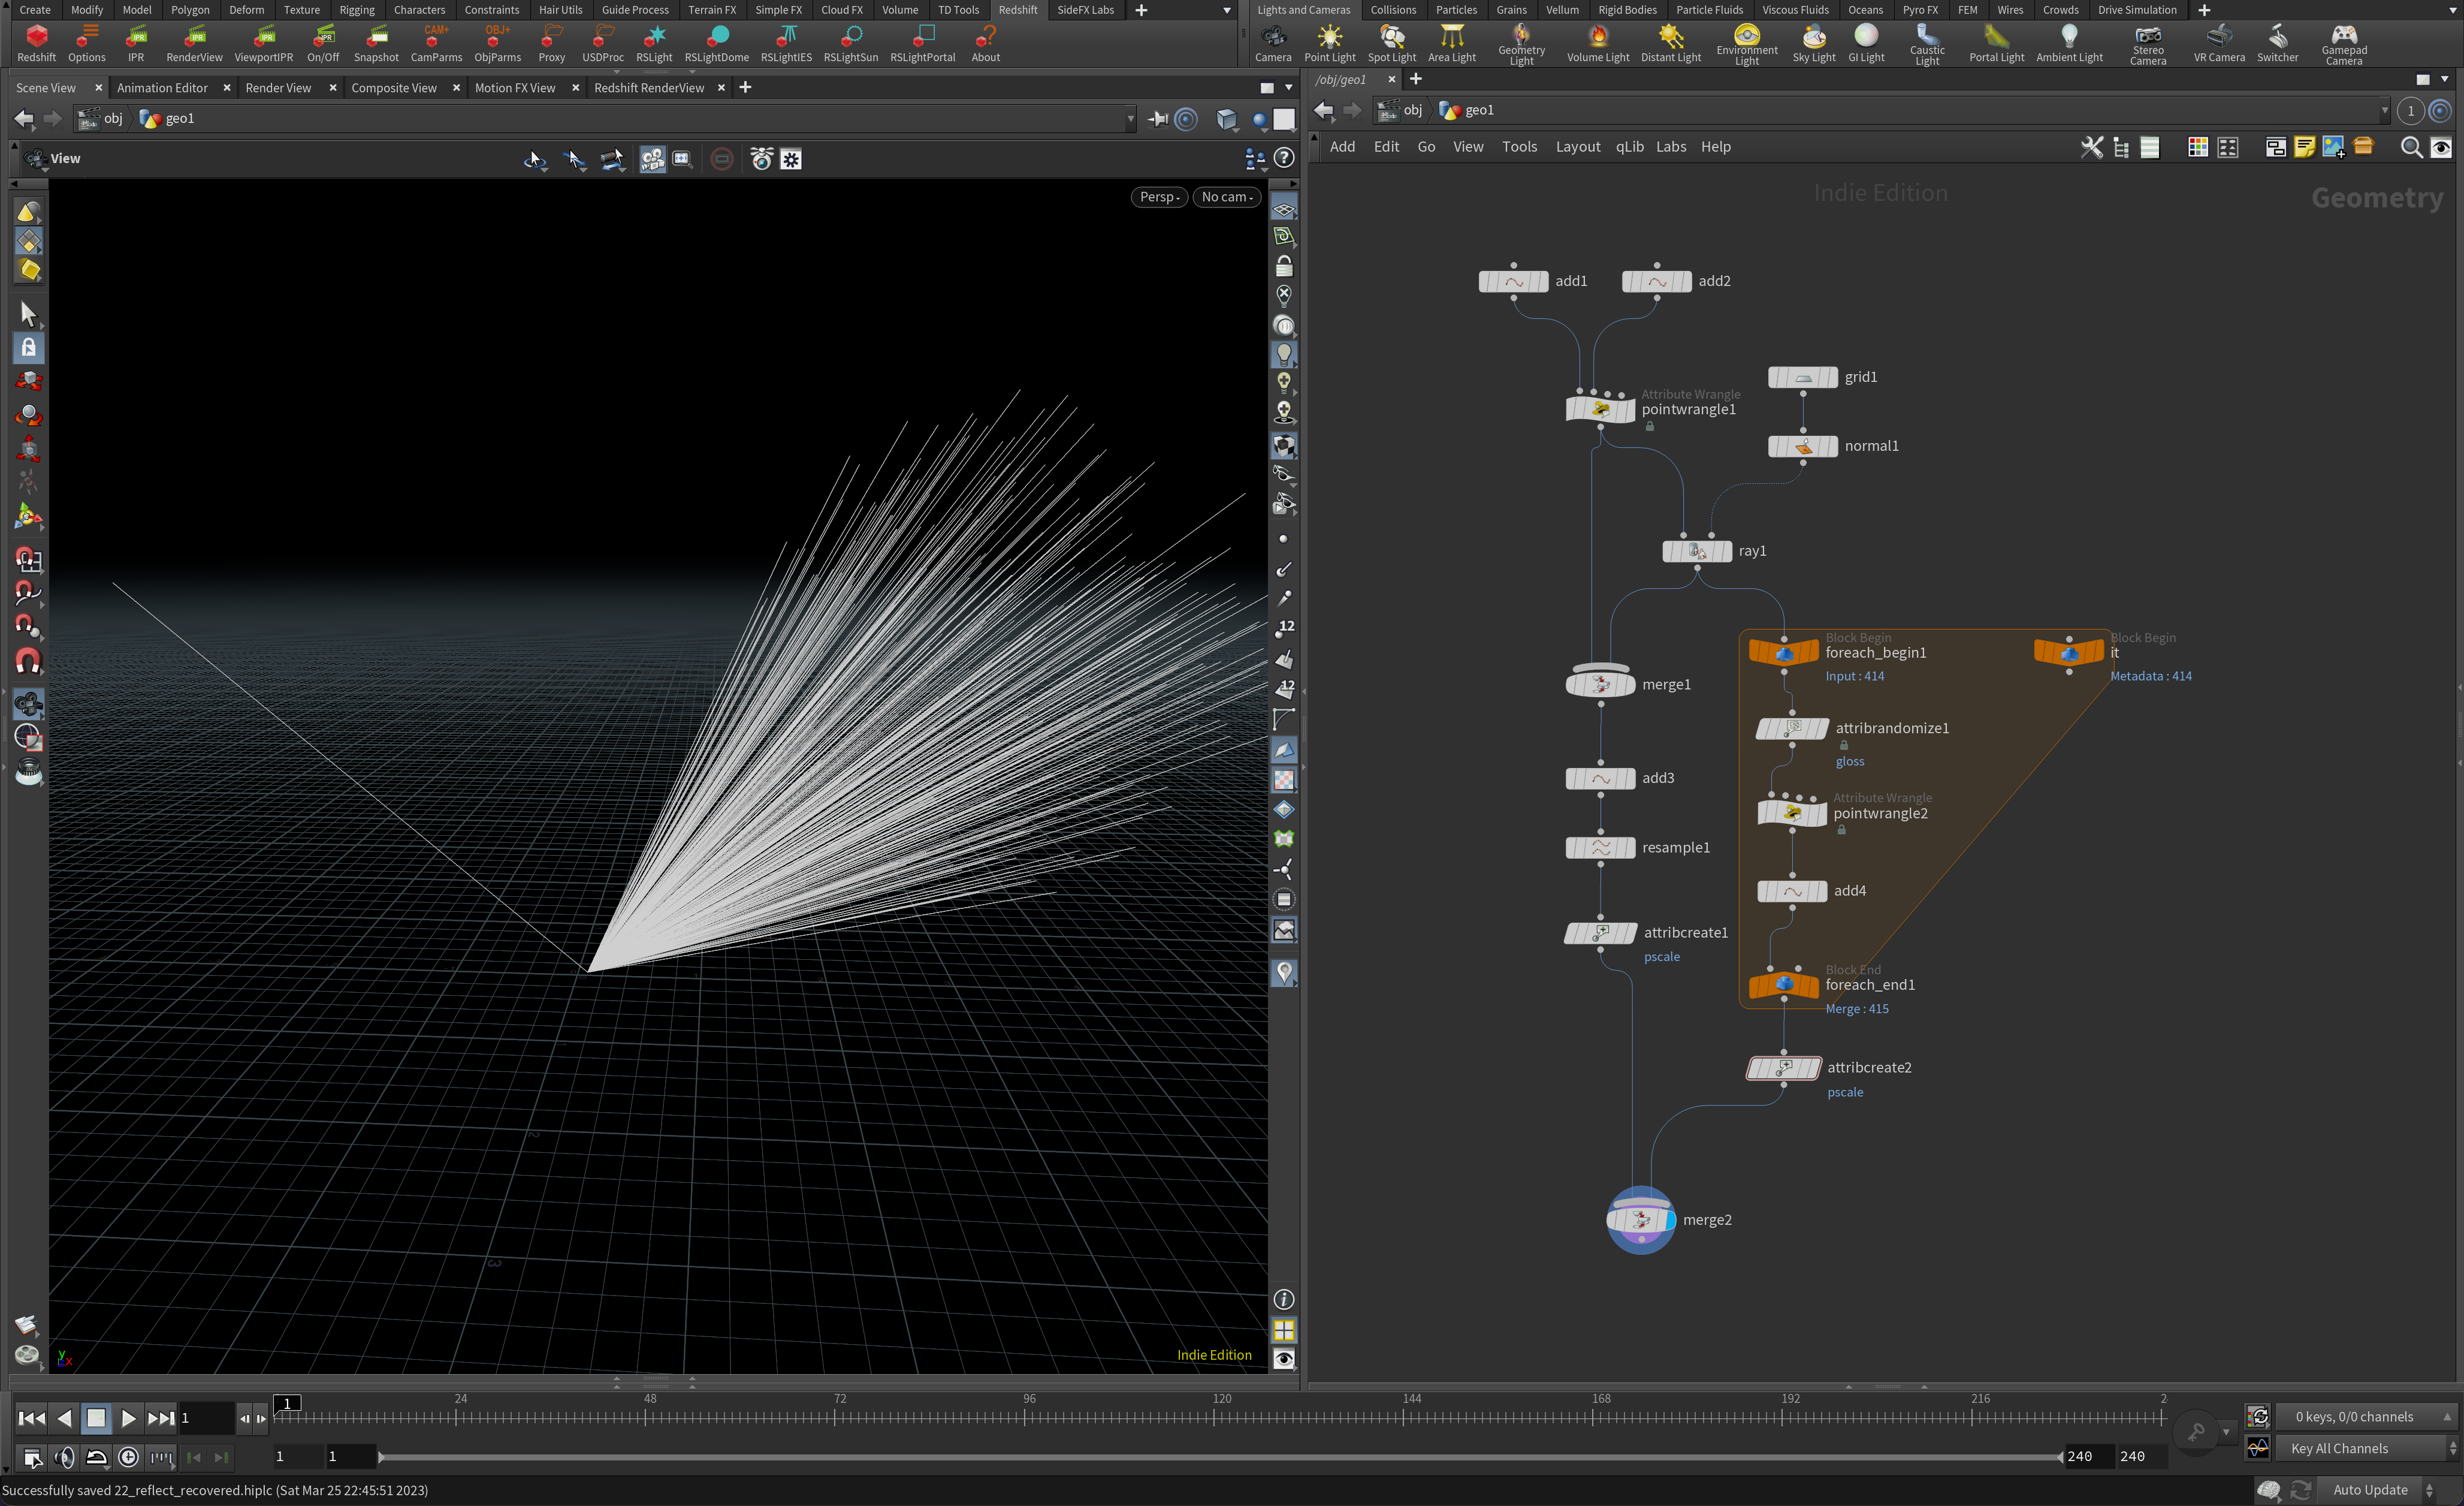
Task: Select the VR Camera shelf tool
Action: (x=2219, y=44)
